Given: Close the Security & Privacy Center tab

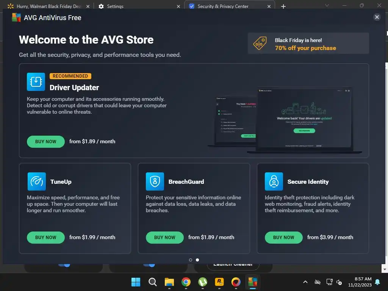Looking at the screenshot, I should click(269, 6).
